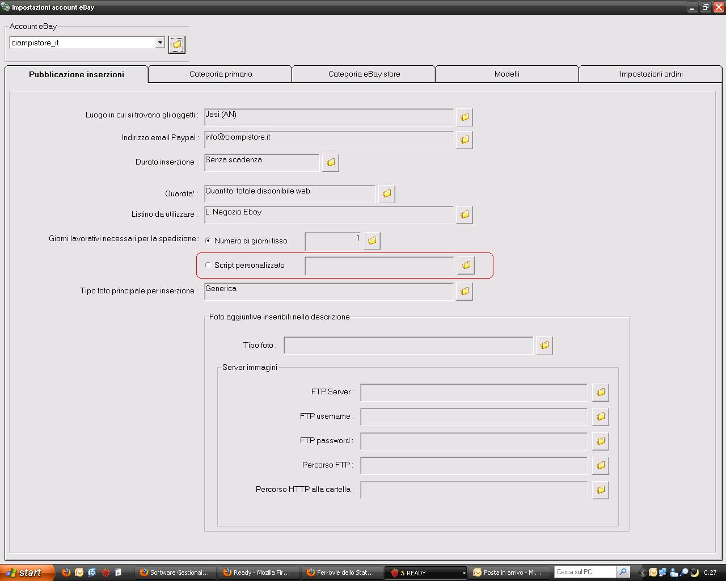726x581 pixels.
Task: Show hidden system tray icons
Action: point(643,572)
